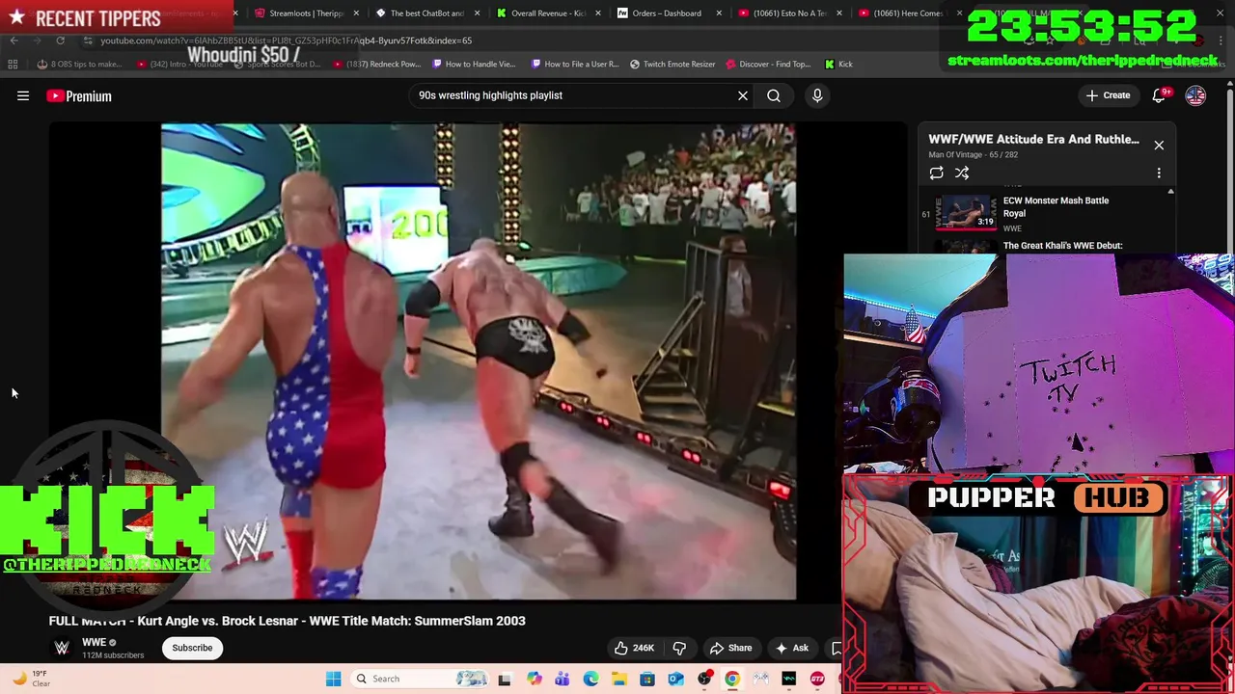The image size is (1235, 694).
Task: Open File Explorer from taskbar
Action: [x=618, y=679]
